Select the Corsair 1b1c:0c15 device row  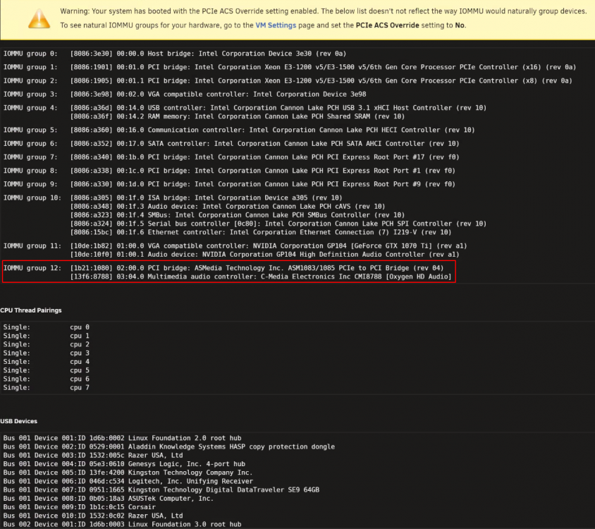point(79,507)
